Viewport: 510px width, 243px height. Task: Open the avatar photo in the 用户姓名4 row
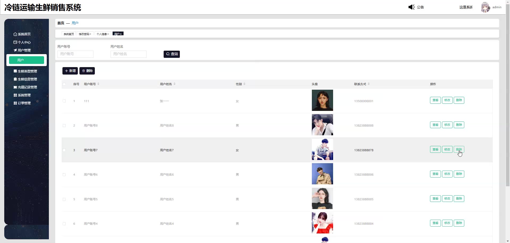(x=322, y=223)
